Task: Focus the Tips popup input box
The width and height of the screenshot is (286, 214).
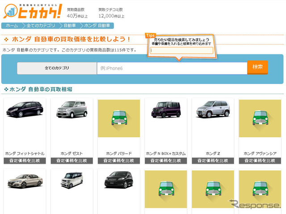Action: click(181, 50)
